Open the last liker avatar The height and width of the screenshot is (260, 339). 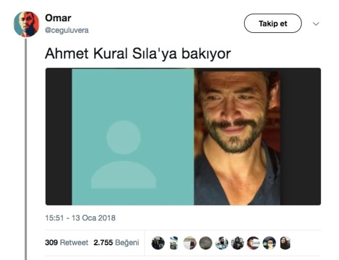tap(285, 243)
